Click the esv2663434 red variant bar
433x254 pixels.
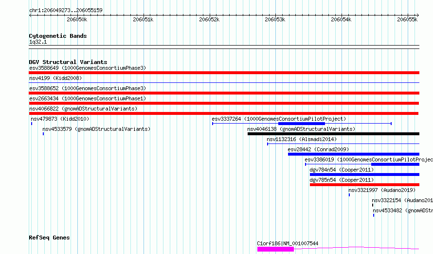click(224, 103)
